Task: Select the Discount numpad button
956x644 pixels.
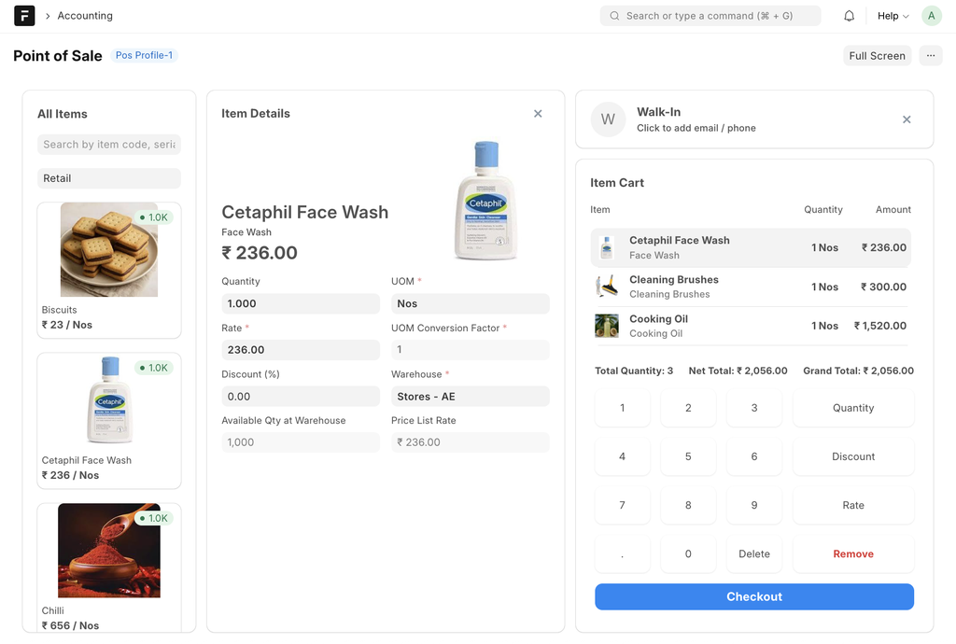Action: [x=852, y=456]
